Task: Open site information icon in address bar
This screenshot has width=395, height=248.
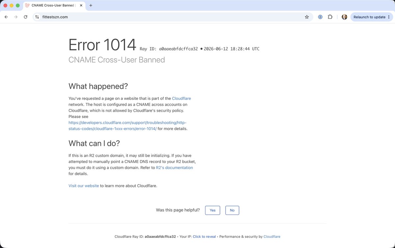Action: 37,17
